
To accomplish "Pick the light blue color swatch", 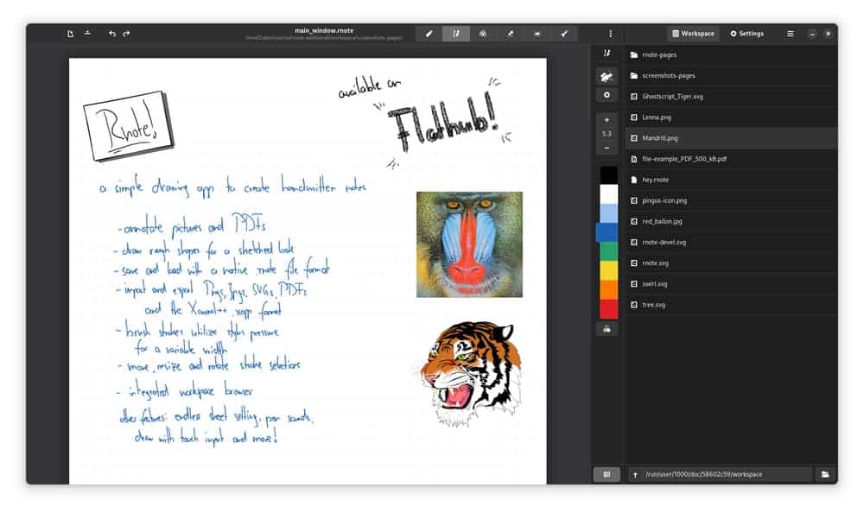I will (609, 213).
